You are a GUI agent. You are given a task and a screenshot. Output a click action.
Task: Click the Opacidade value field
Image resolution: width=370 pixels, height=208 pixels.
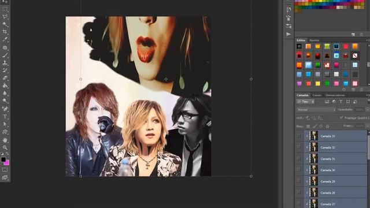360,110
